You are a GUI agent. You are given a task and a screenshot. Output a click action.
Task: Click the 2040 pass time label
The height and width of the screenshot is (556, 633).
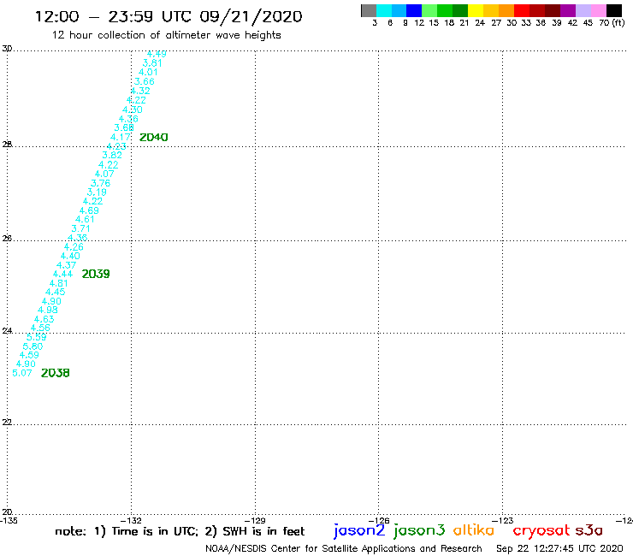[x=153, y=137]
